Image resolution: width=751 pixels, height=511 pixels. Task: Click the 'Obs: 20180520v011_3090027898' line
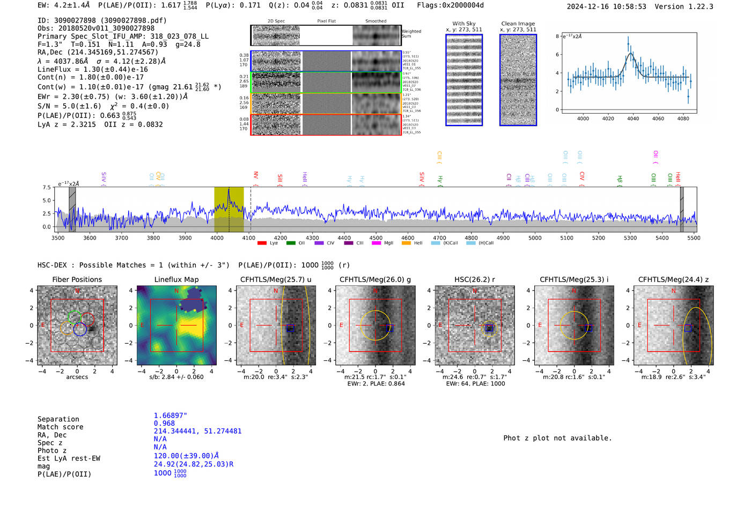click(x=96, y=28)
